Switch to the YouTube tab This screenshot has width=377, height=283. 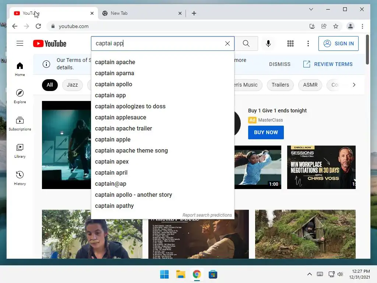coord(53,13)
